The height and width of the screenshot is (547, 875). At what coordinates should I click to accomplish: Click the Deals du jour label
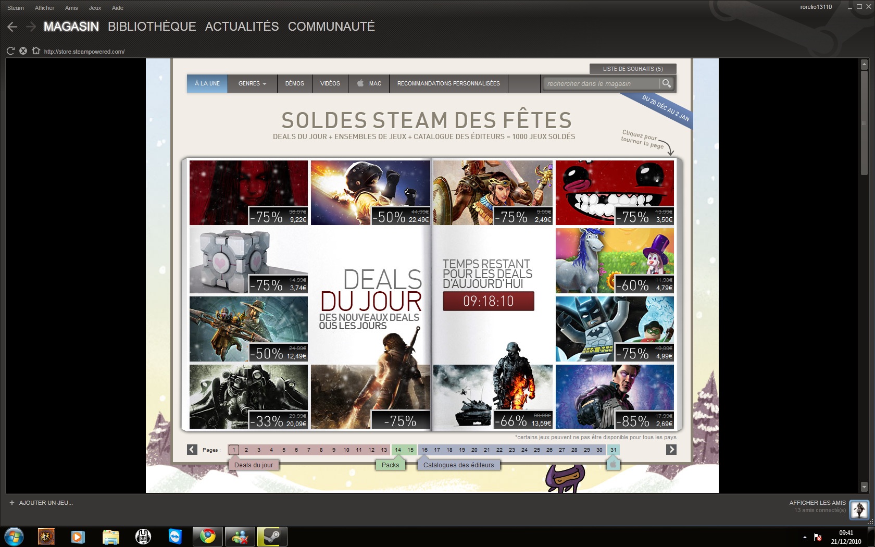pos(254,465)
